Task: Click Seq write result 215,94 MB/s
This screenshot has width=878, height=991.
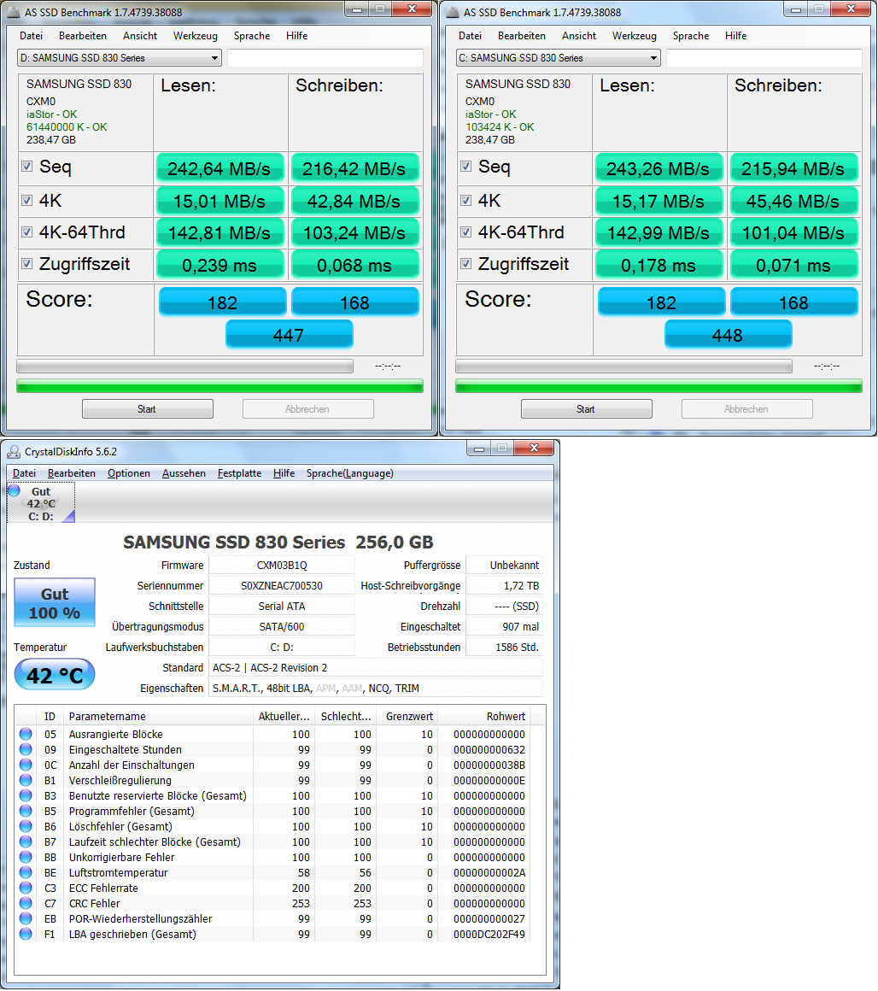Action: (x=793, y=168)
